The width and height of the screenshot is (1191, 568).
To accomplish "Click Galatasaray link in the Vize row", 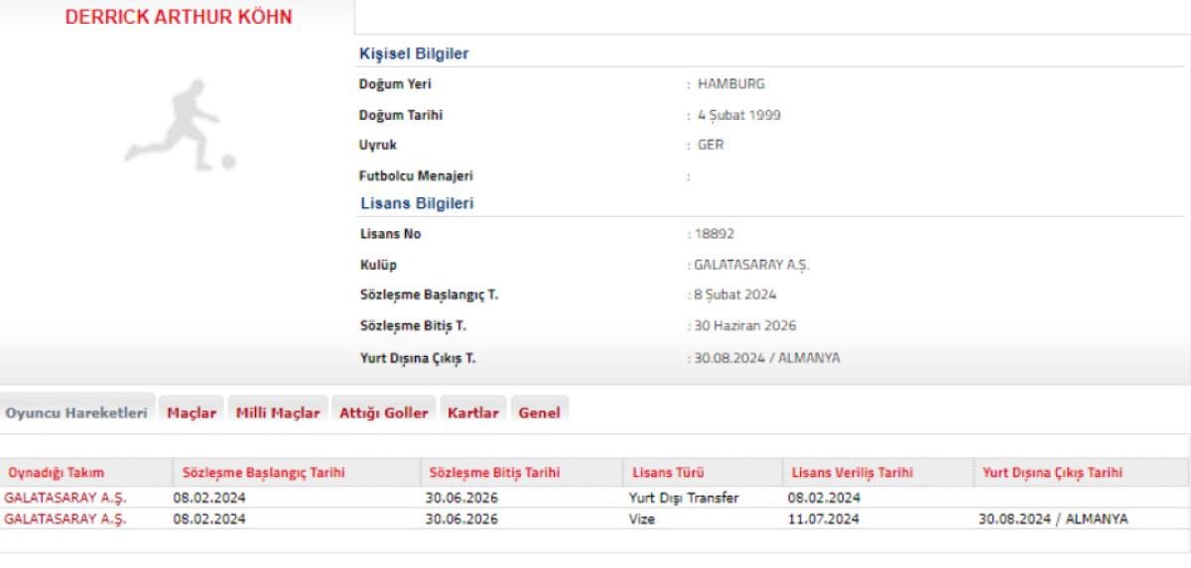I will [x=66, y=518].
